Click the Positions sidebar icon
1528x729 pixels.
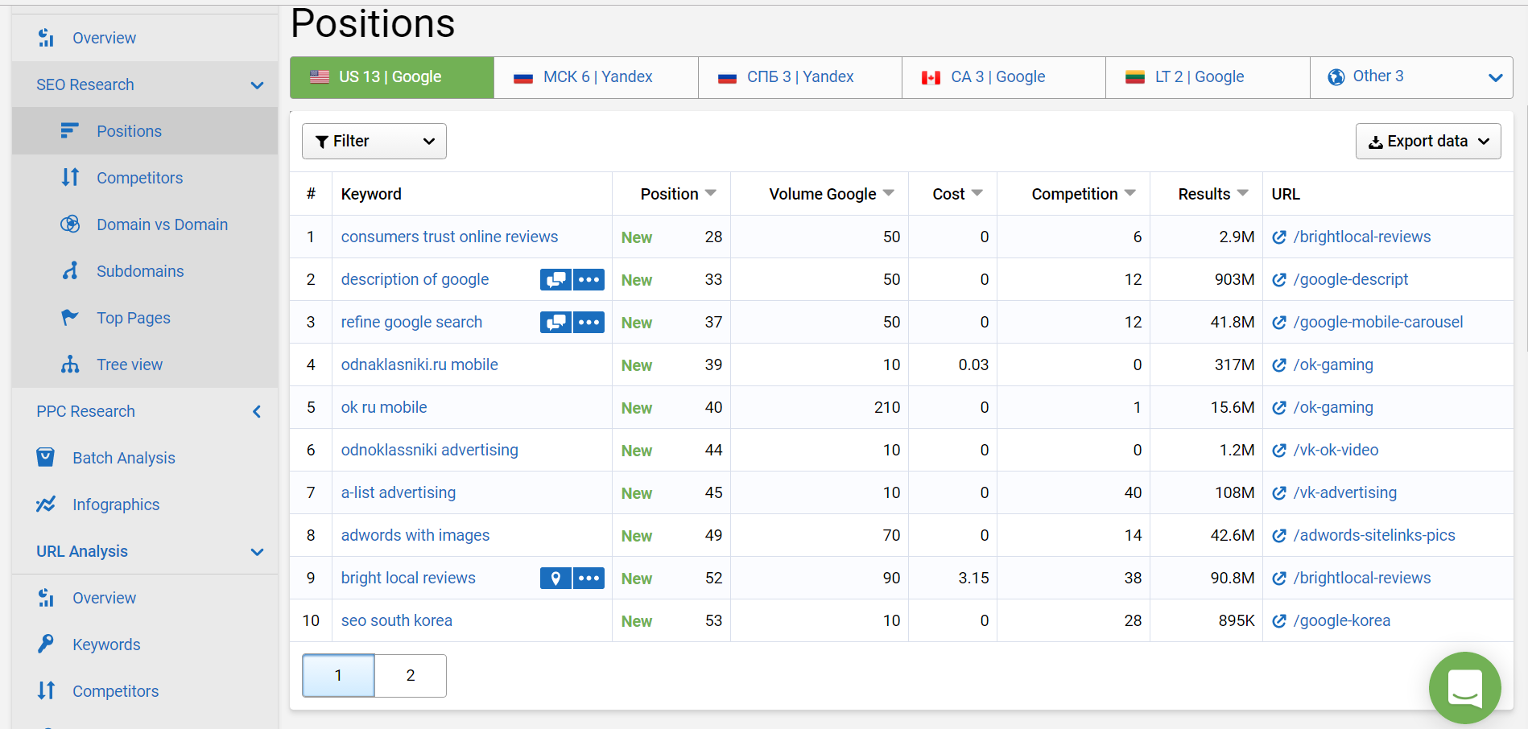(x=70, y=130)
